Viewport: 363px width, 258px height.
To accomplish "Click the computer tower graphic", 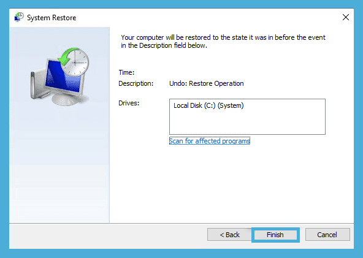I will click(x=37, y=86).
